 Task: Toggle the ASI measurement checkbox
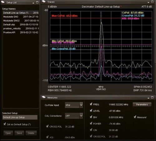tap(47, 137)
